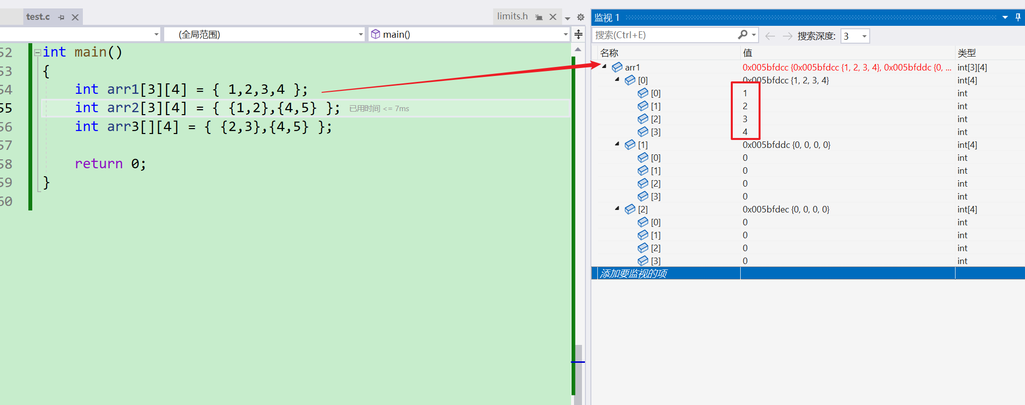The image size is (1025, 405).
Task: Open the document list dropdown arrow
Action: tap(568, 18)
